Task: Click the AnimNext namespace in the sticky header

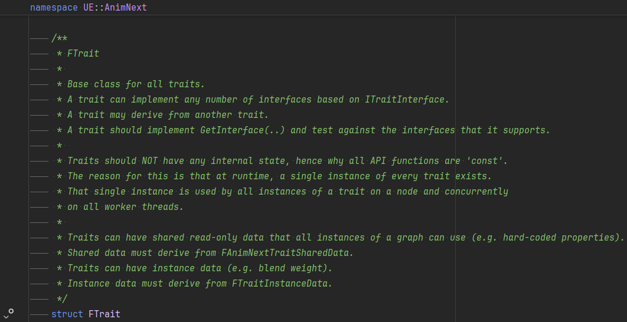Action: [126, 8]
